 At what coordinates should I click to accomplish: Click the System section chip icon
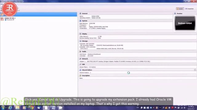coord(80,21)
